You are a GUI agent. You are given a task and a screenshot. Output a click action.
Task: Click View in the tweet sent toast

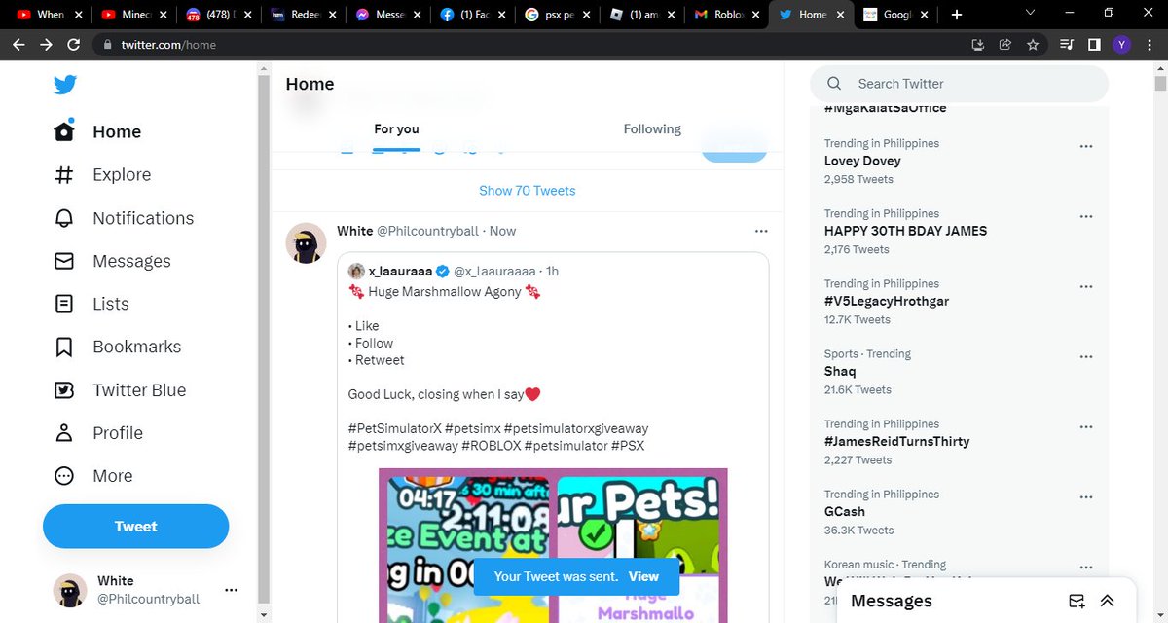coord(643,576)
